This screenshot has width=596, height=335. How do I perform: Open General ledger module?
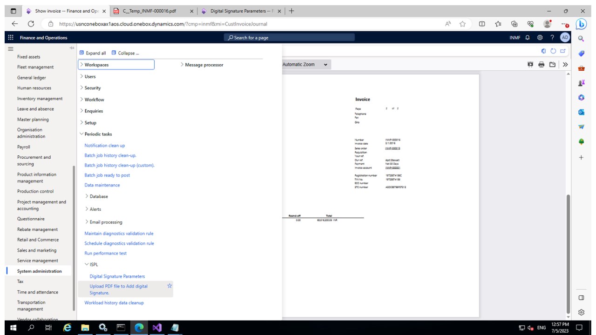click(32, 78)
